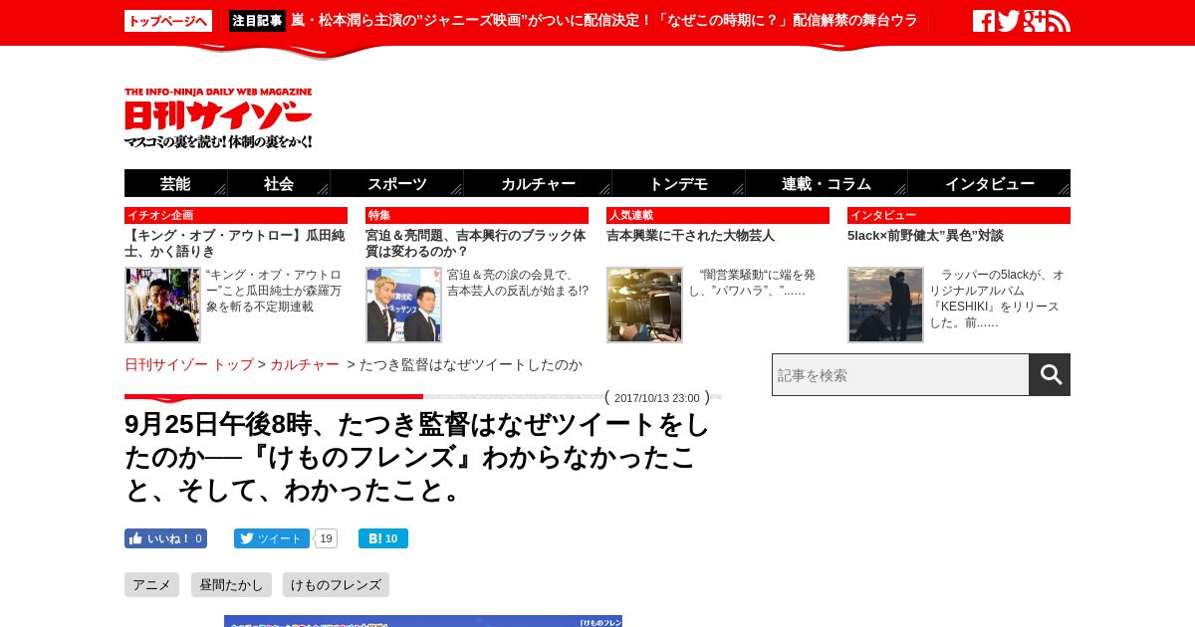
Task: Click the article header image
Action: click(x=423, y=621)
